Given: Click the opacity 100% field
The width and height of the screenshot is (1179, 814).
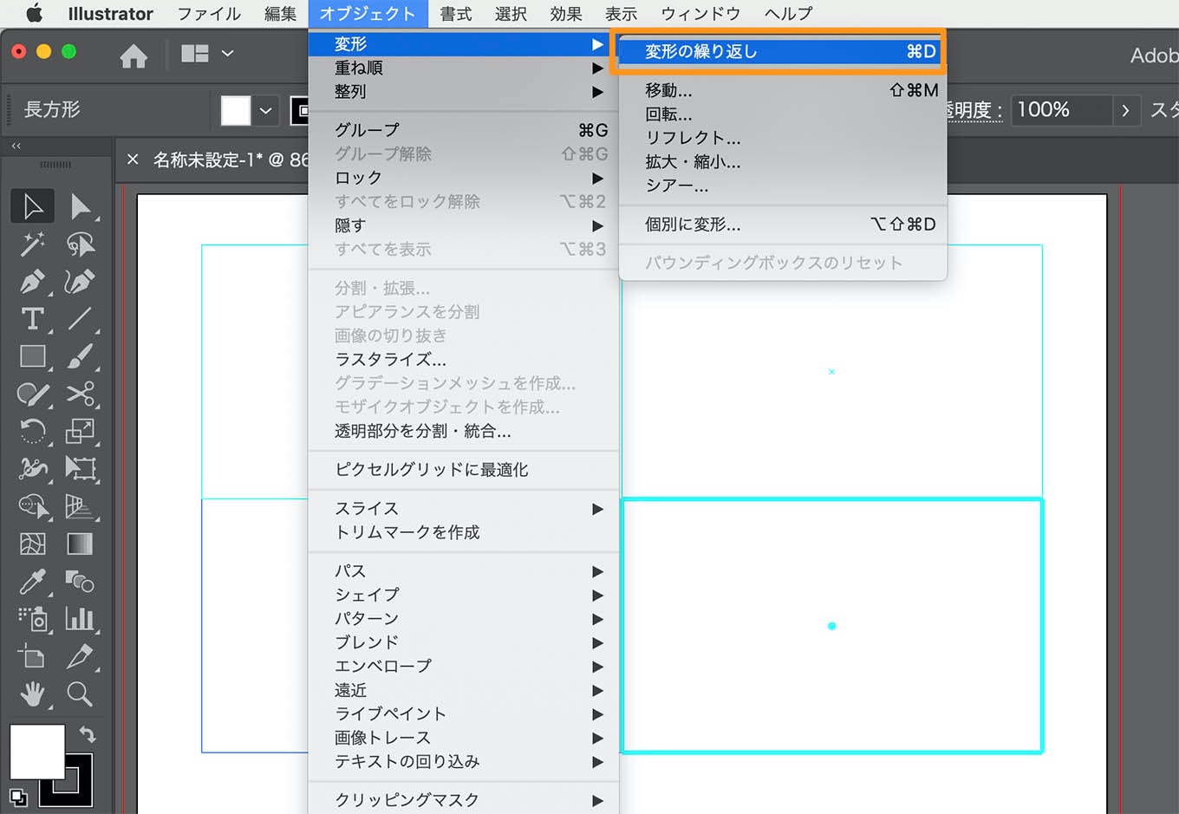Looking at the screenshot, I should 1061,110.
